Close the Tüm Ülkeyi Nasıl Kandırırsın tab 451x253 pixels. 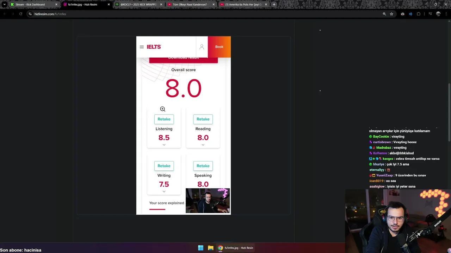[213, 5]
